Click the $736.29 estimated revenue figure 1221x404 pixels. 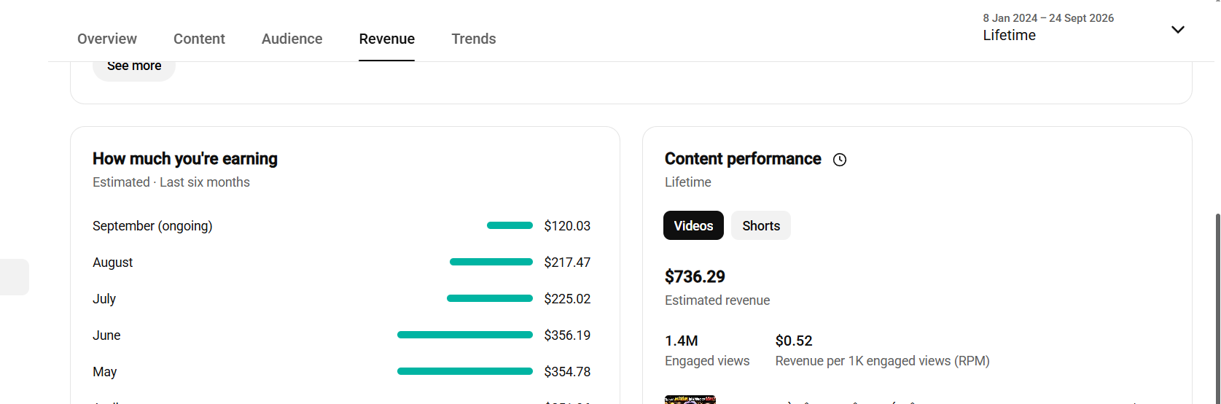point(695,276)
